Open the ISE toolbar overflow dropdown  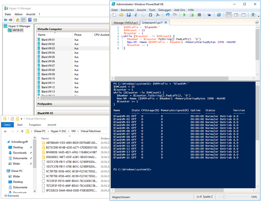[x=258, y=16]
